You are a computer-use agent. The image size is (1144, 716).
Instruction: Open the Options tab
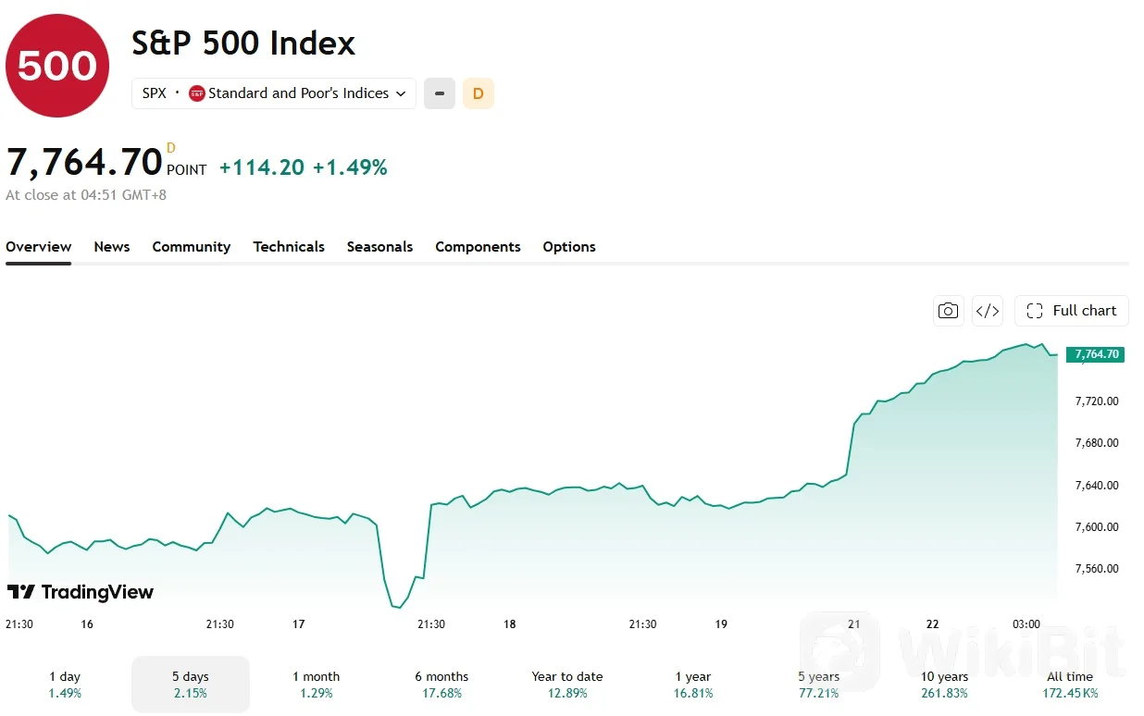569,247
